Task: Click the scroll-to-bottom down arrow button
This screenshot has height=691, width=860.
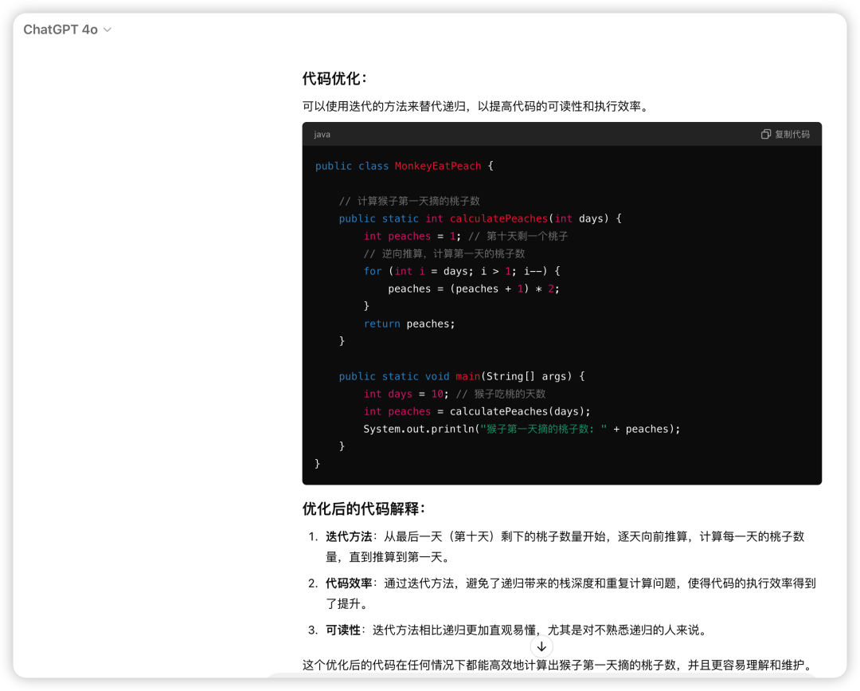Action: [541, 646]
